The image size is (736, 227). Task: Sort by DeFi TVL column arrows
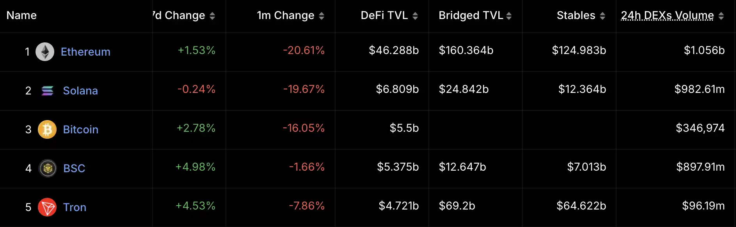tap(415, 16)
